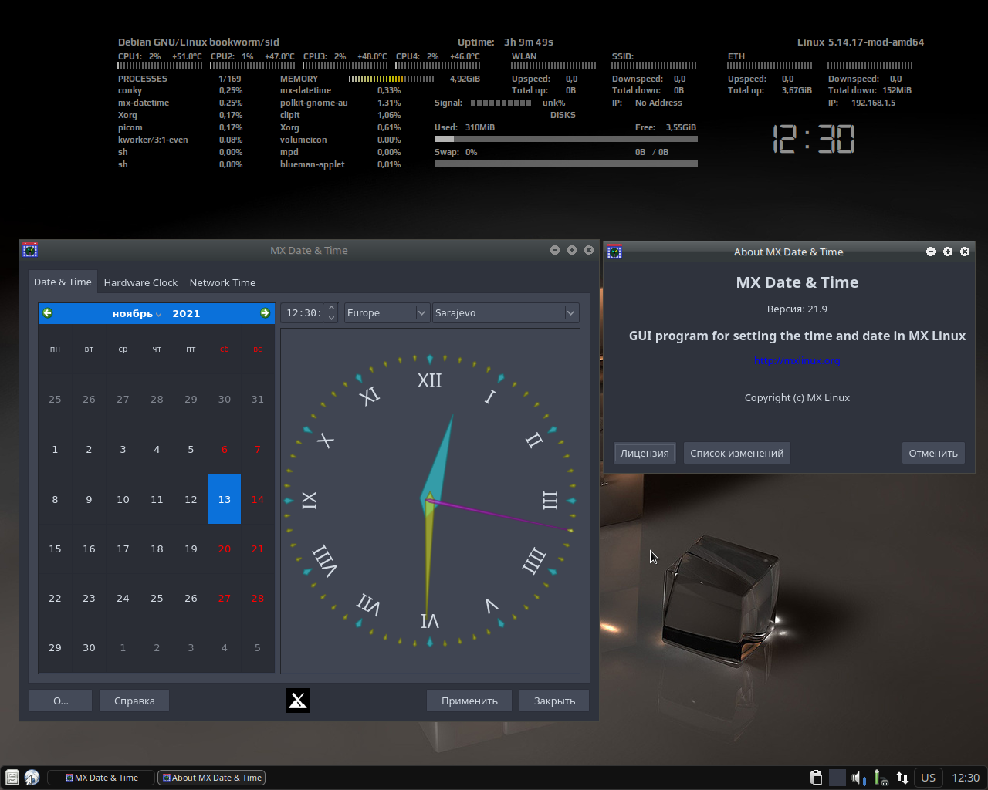Click the up/down arrows network traffic icon
Viewport: 988px width, 790px height.
pyautogui.click(x=902, y=778)
